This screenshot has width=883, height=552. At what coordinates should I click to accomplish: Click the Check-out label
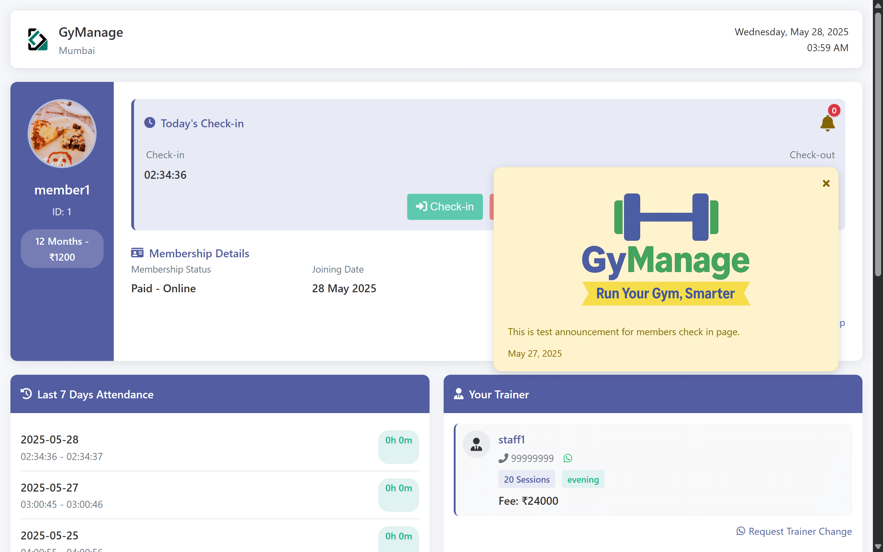(x=812, y=155)
